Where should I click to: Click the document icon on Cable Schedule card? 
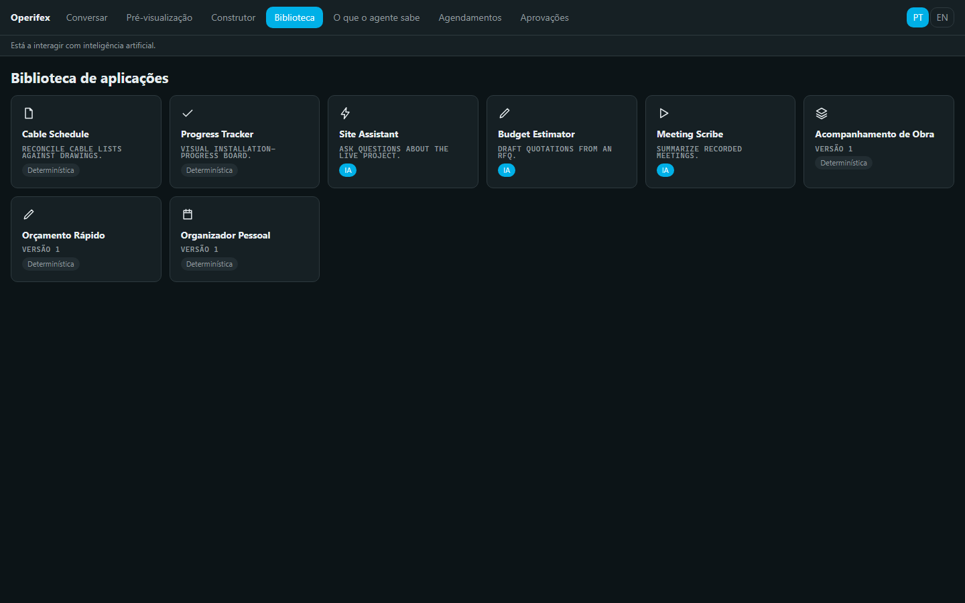coord(29,113)
